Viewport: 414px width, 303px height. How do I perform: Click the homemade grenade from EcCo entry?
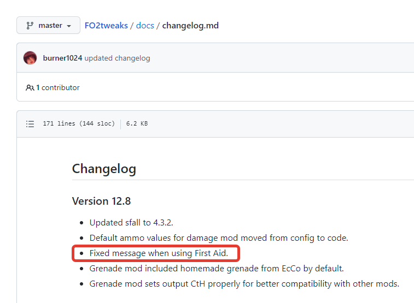tap(217, 269)
